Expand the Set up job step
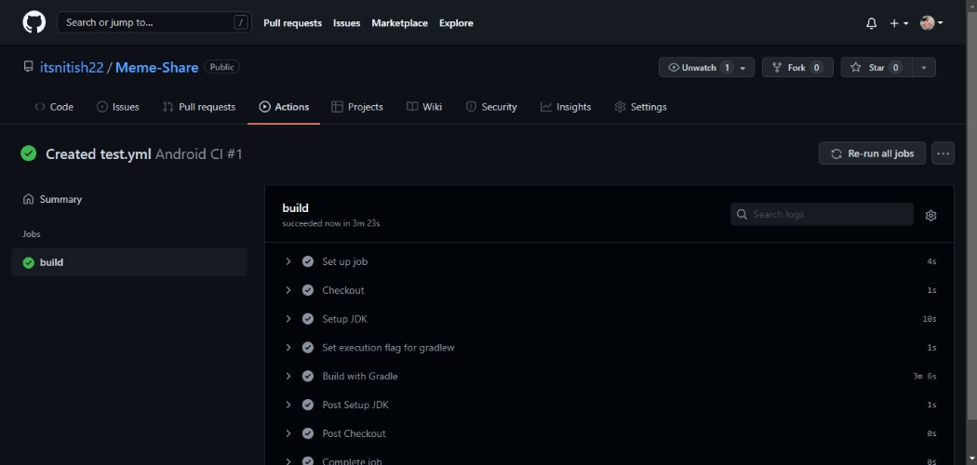Image resolution: width=977 pixels, height=465 pixels. pyautogui.click(x=289, y=261)
